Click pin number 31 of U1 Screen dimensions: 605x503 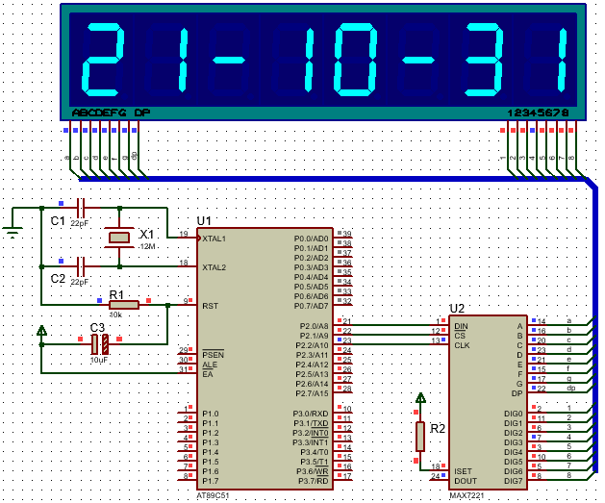183,369
